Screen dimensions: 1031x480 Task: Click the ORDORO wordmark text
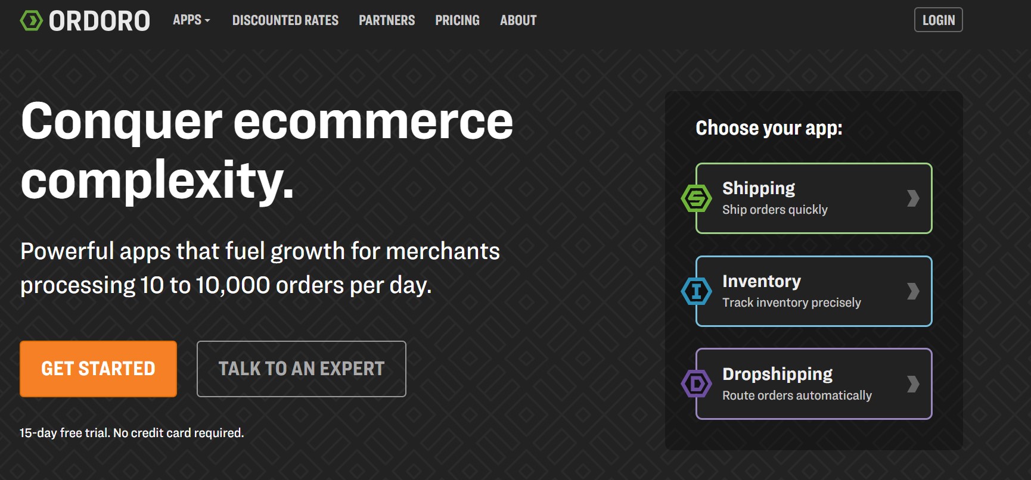coord(100,21)
